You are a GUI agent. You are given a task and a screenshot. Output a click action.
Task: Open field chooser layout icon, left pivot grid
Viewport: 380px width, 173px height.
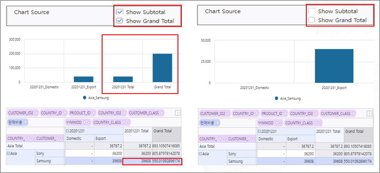tap(178, 113)
